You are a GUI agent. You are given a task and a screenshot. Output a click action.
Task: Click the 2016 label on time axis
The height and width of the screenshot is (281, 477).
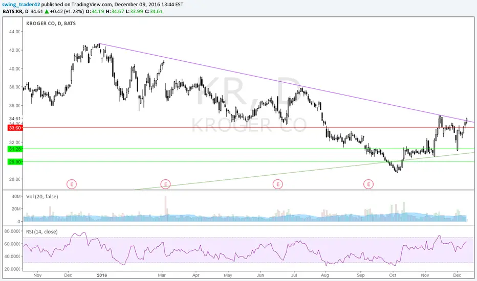pyautogui.click(x=102, y=275)
